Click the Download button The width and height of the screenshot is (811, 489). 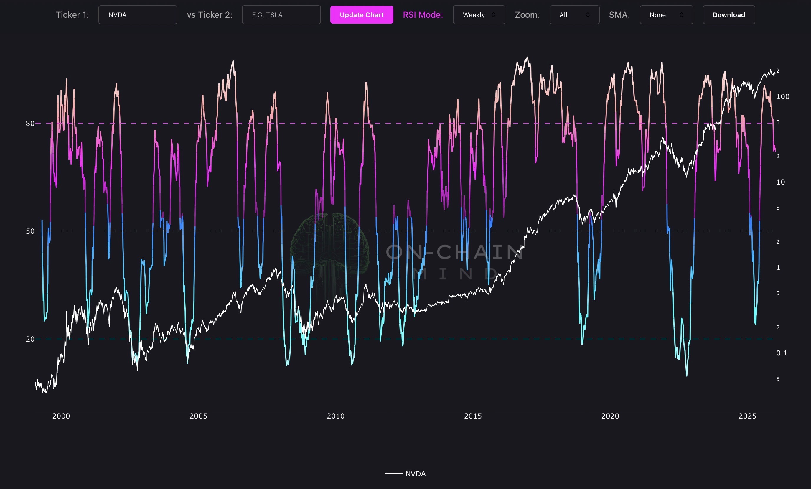click(x=728, y=15)
